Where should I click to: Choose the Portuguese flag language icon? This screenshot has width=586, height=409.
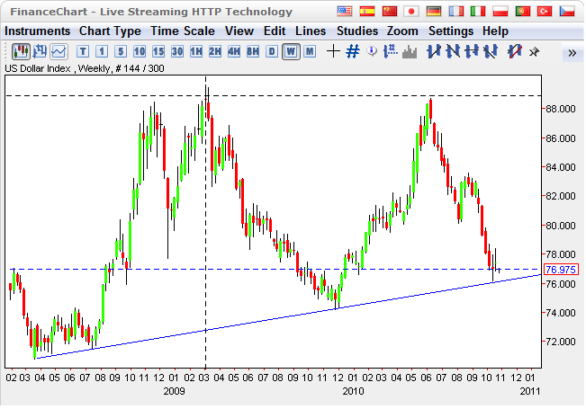[522, 11]
